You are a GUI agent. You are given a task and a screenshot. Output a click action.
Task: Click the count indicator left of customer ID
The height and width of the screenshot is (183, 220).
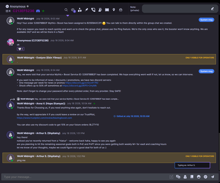click(8, 11)
